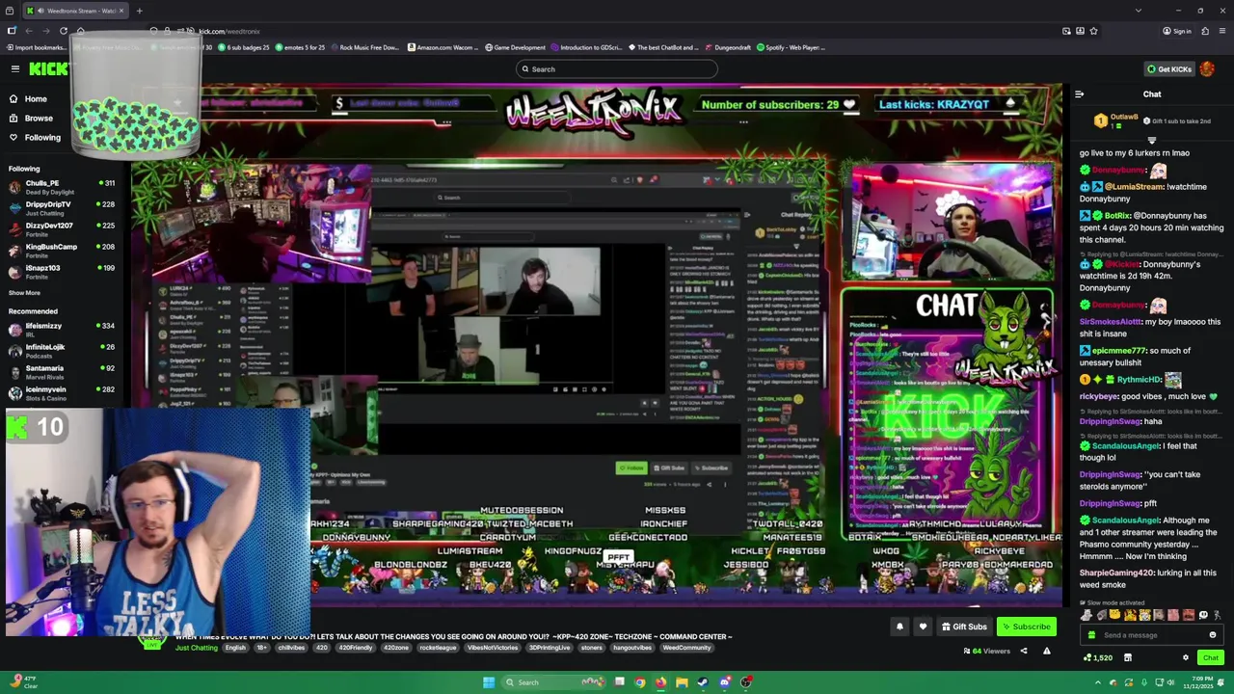Open Chulls_PE channel in Following list
The width and height of the screenshot is (1234, 694).
(x=62, y=186)
